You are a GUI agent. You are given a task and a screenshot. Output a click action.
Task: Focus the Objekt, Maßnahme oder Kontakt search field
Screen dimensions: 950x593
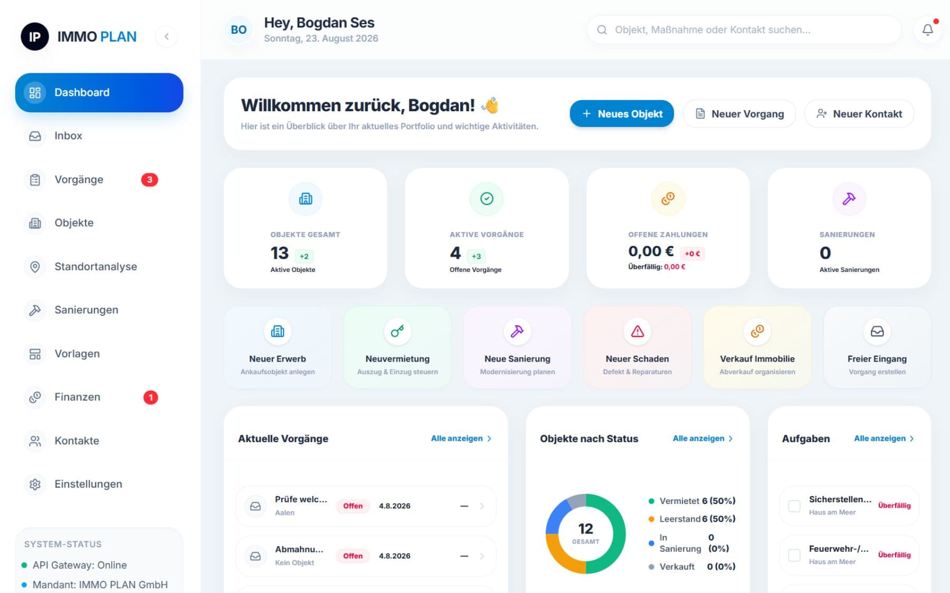(x=744, y=30)
